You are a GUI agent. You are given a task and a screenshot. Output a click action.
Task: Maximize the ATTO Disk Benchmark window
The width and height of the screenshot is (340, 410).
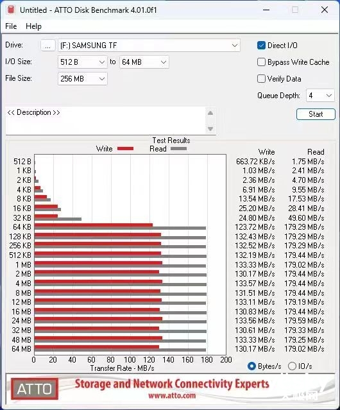(295, 10)
